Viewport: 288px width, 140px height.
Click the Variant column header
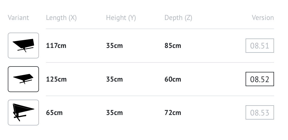click(x=18, y=18)
